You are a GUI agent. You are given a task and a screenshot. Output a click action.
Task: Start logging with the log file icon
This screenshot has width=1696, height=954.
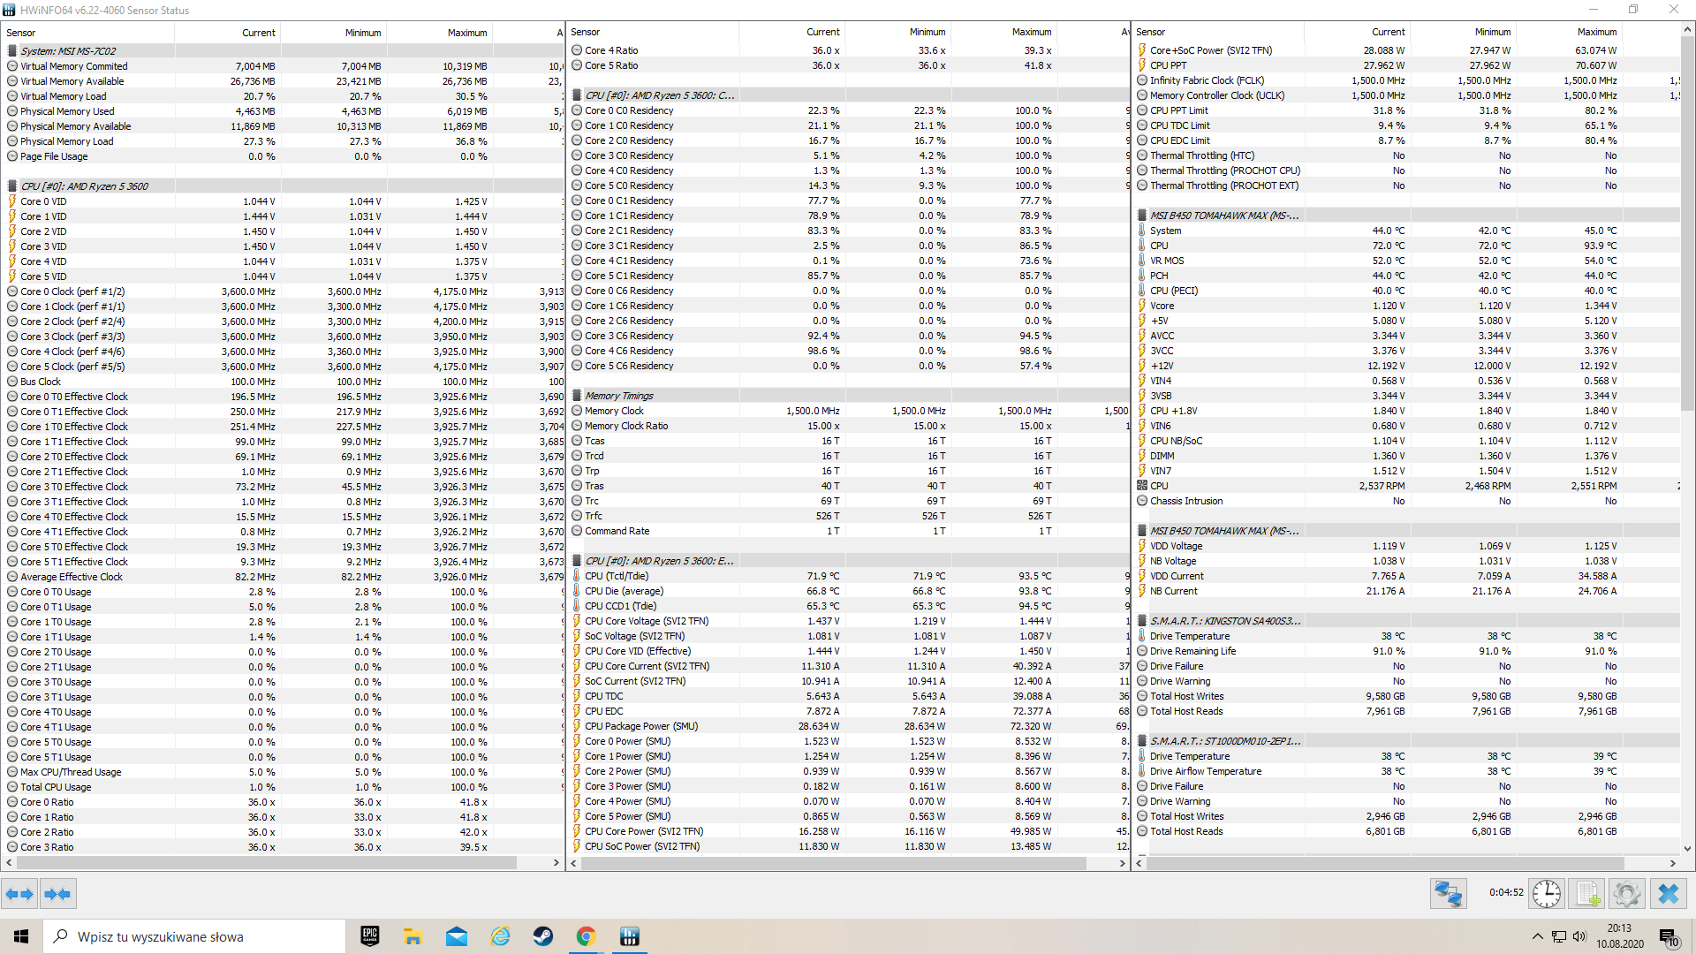pyautogui.click(x=1587, y=894)
